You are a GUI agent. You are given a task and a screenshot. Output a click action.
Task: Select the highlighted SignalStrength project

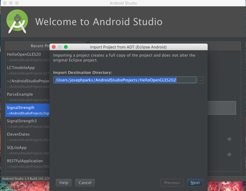coord(27,110)
